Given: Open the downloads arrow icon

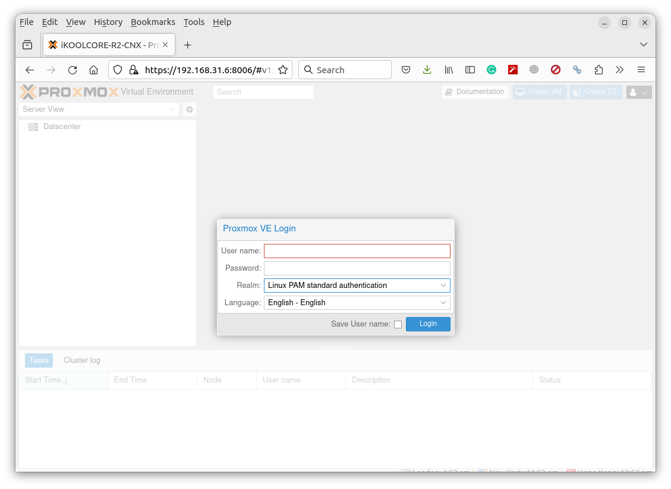Looking at the screenshot, I should [427, 70].
